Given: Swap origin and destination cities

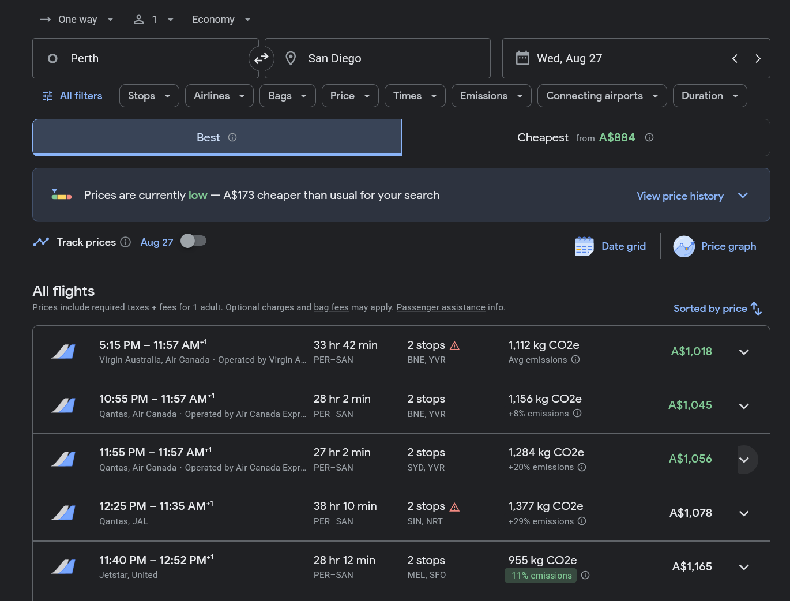Looking at the screenshot, I should tap(261, 58).
